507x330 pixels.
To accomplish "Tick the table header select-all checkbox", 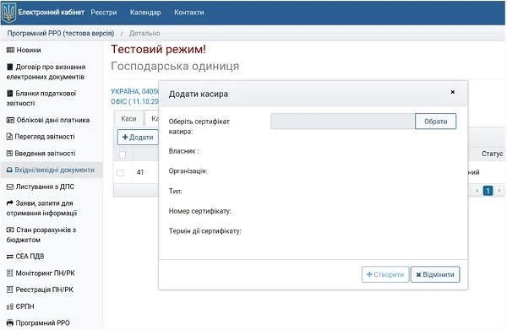I will click(123, 154).
